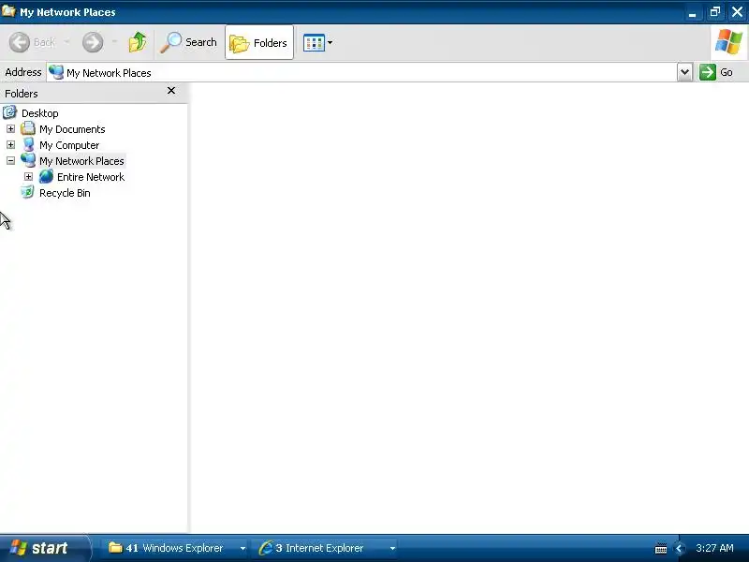Expand My Computer tree node
The height and width of the screenshot is (562, 749).
pyautogui.click(x=10, y=145)
